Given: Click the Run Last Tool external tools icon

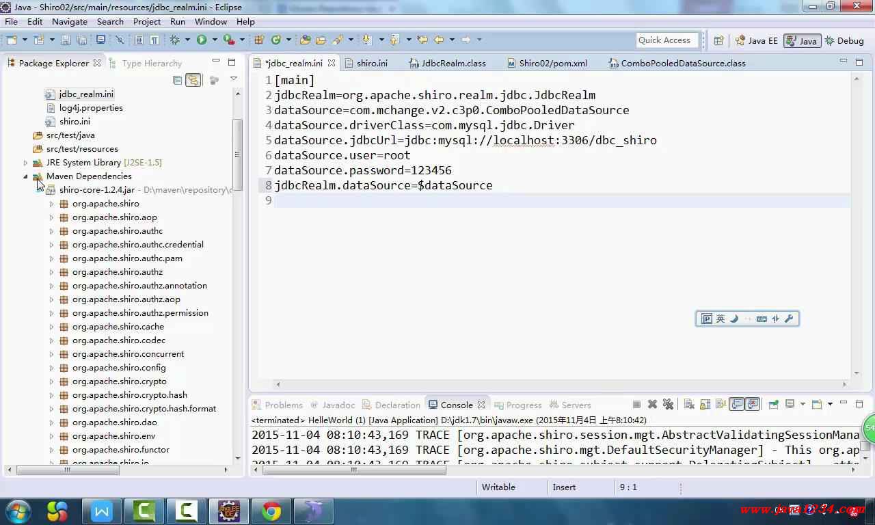Looking at the screenshot, I should point(229,40).
